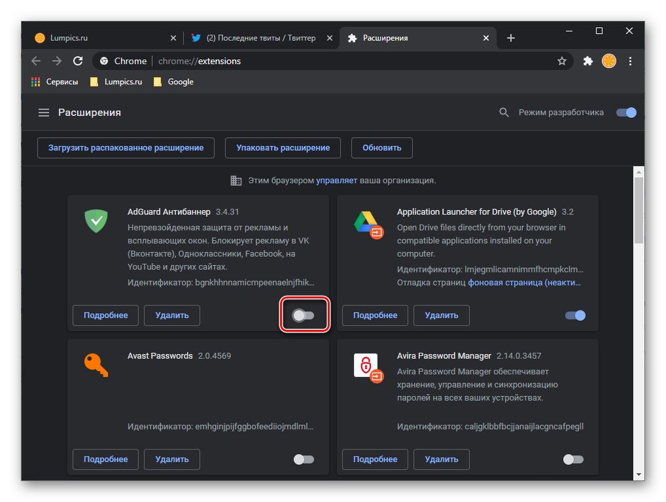The image size is (666, 502).
Task: Click the Упаковать расширение button
Action: [x=283, y=147]
